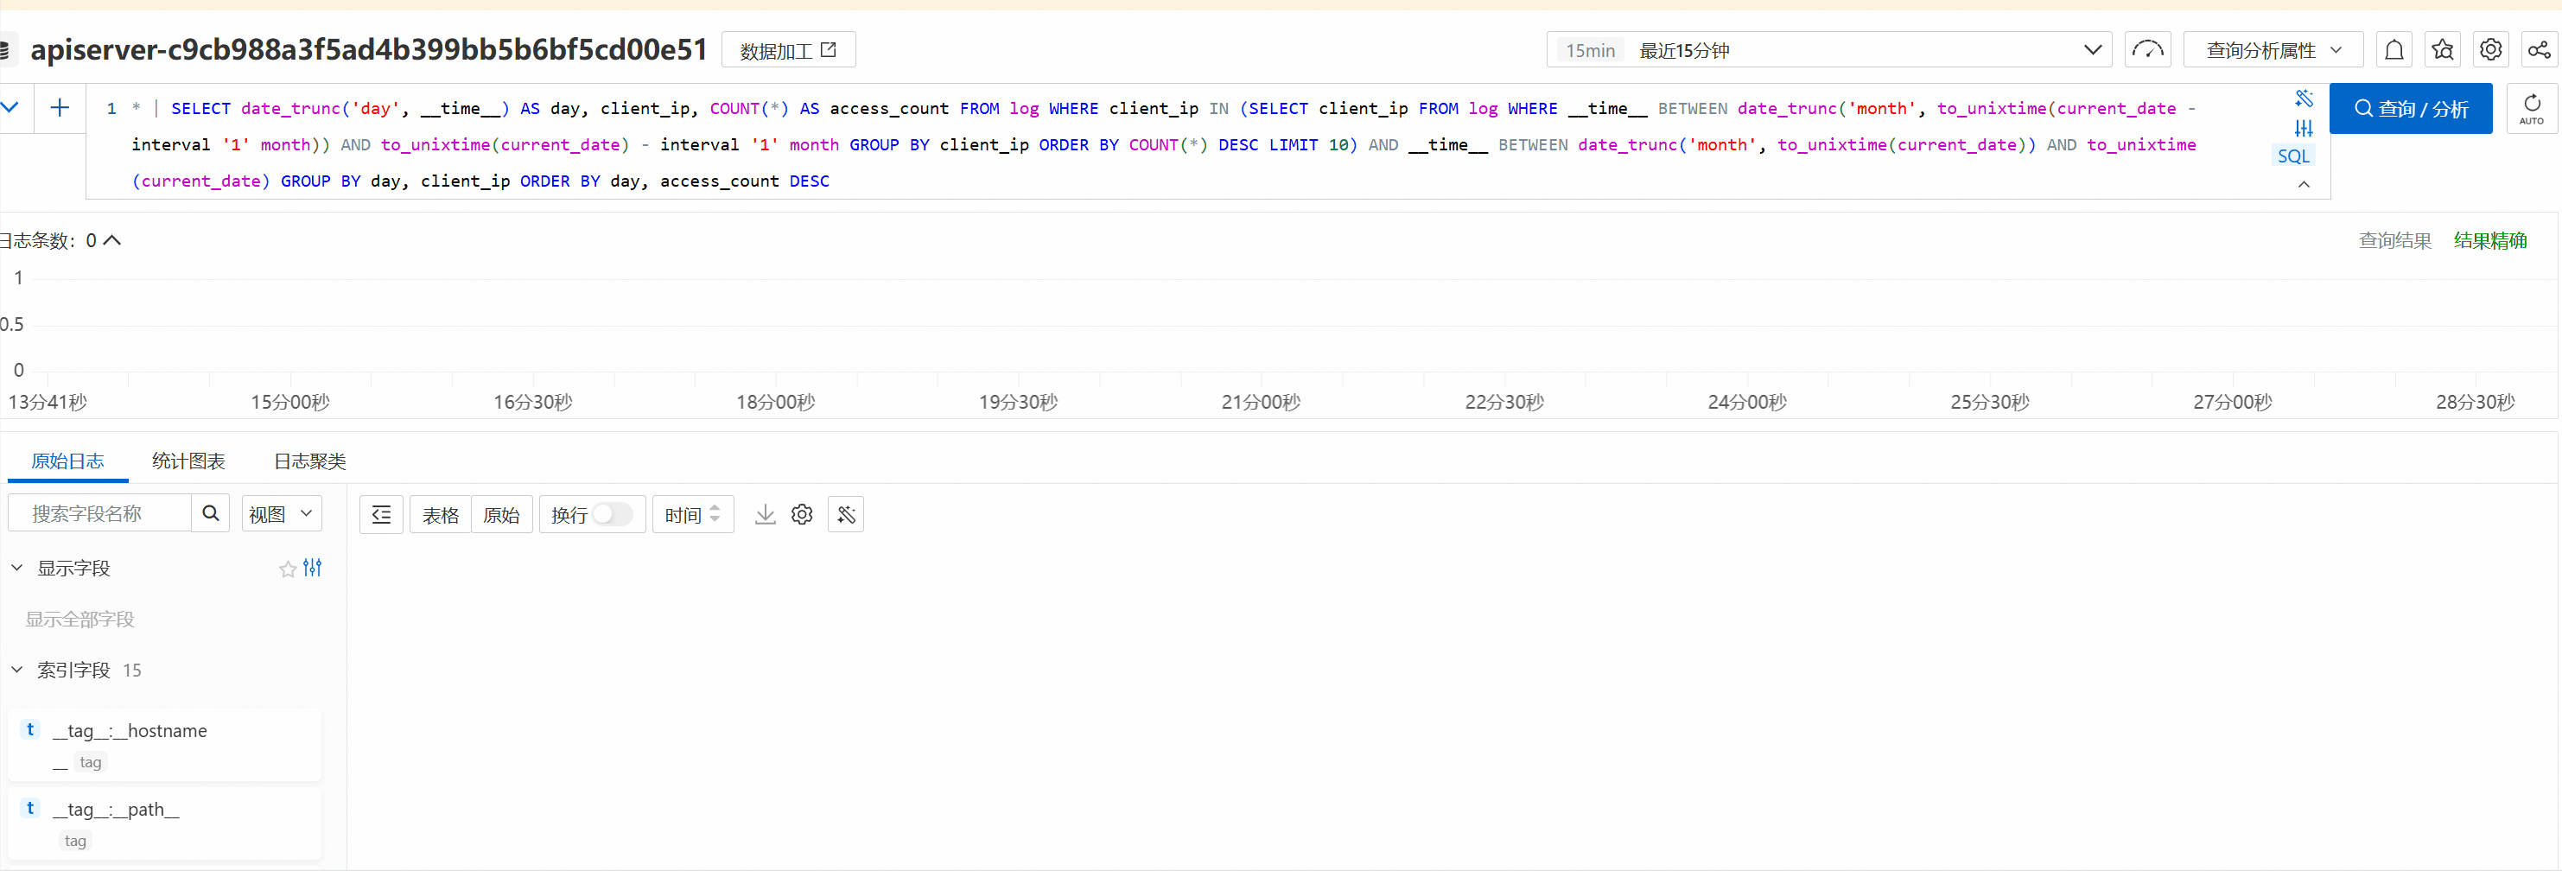
Task: Click the collapse field panel indent icon
Action: (x=381, y=514)
